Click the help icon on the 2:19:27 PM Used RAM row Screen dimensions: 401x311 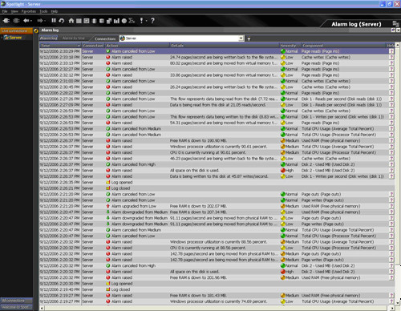(391, 295)
